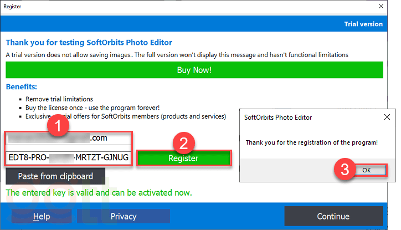Click the green Buy Now! button
This screenshot has height=230, width=401.
click(x=194, y=70)
